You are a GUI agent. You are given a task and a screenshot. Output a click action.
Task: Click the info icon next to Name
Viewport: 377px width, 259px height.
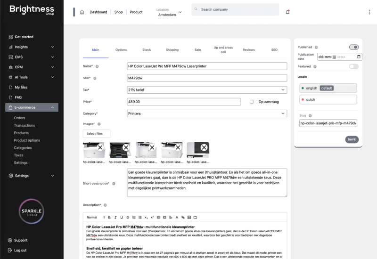coord(97,66)
